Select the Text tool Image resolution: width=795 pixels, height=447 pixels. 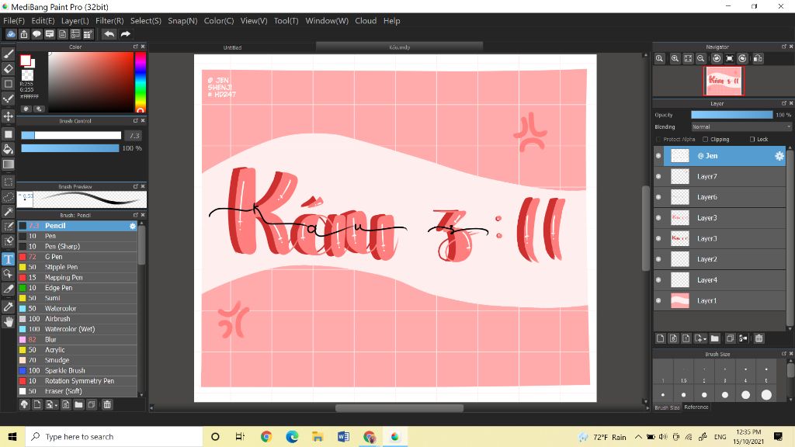(8, 259)
